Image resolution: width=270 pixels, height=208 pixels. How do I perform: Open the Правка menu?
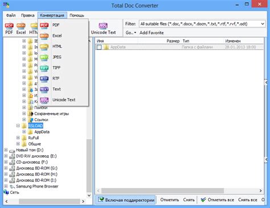point(27,15)
